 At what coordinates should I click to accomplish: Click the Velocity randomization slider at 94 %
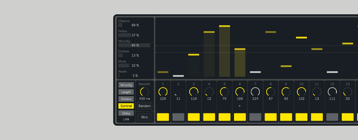(x=134, y=45)
